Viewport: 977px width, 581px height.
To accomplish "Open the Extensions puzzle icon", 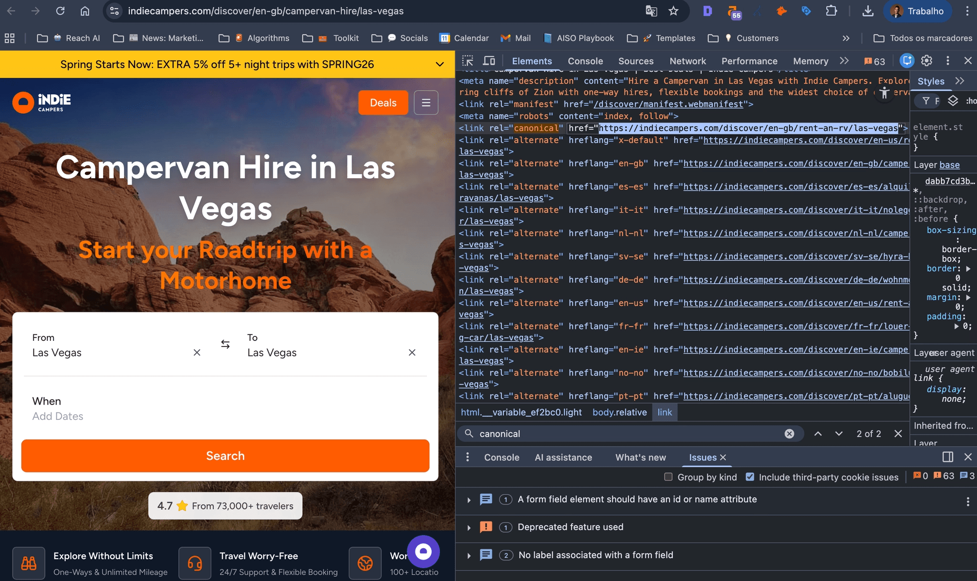I will pyautogui.click(x=831, y=11).
